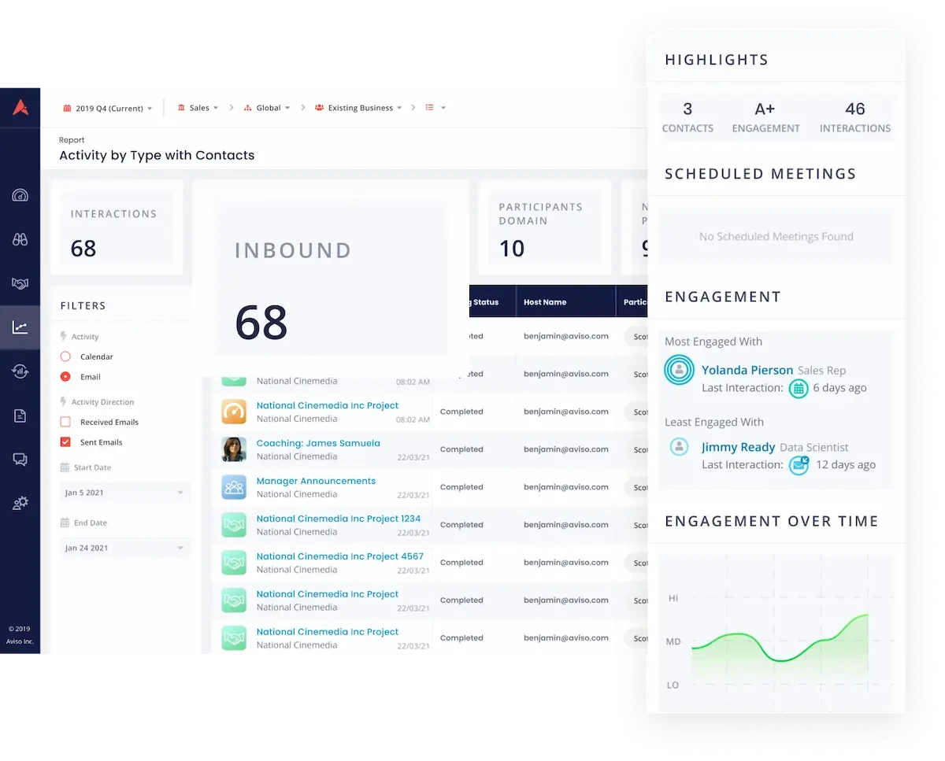This screenshot has width=945, height=761.
Task: Click handshake icon beside Project 1234
Action: pyautogui.click(x=234, y=525)
